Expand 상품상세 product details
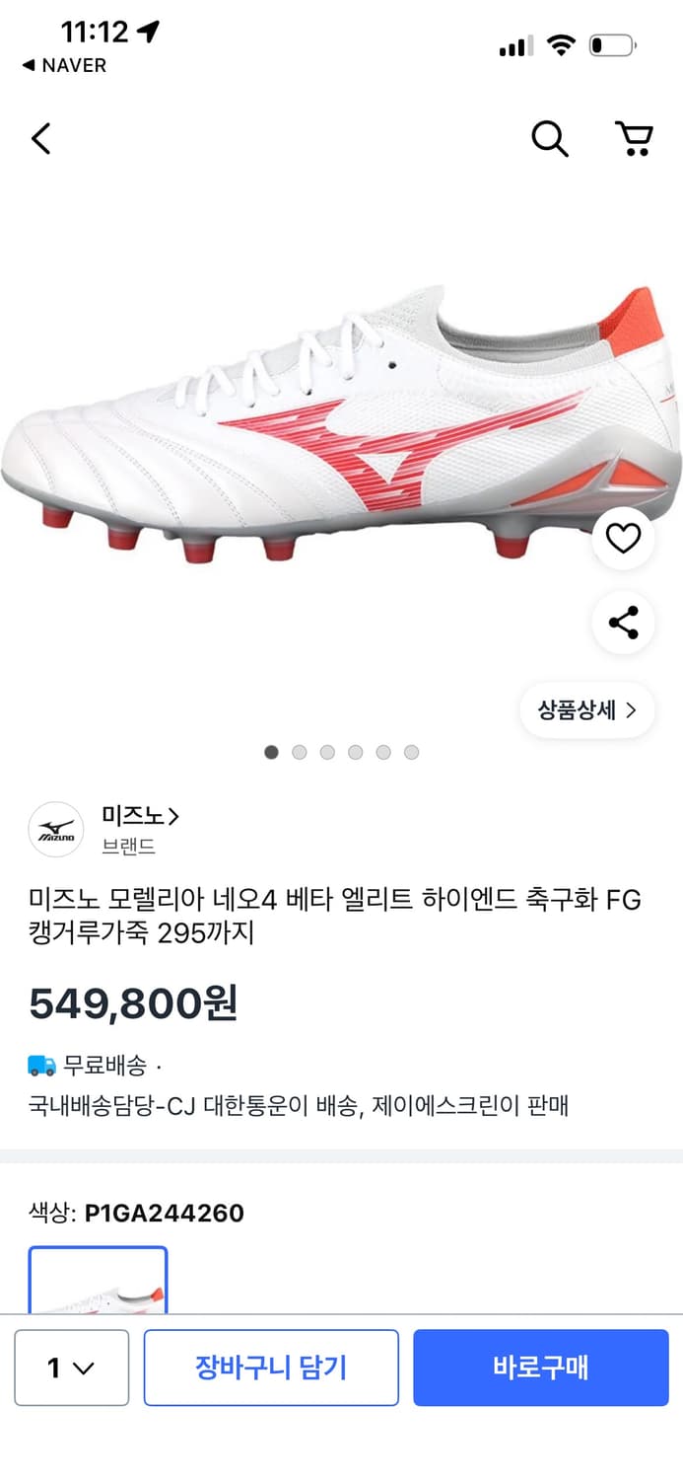The image size is (683, 1480). 586,709
